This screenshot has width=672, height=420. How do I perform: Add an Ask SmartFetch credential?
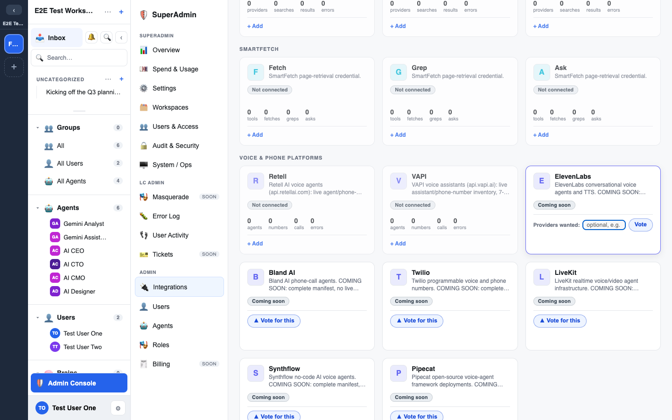[541, 135]
